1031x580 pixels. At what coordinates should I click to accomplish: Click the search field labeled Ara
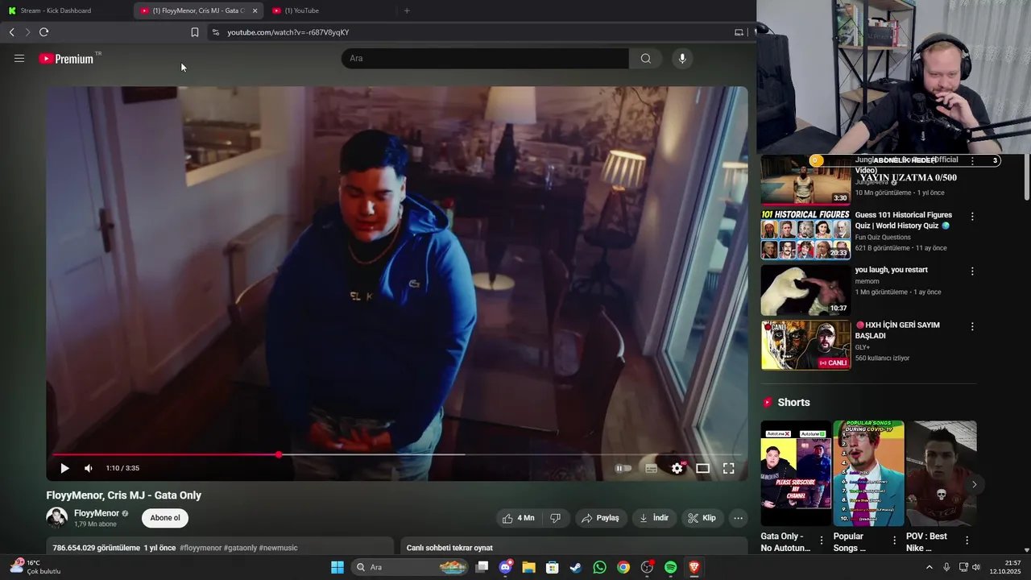pyautogui.click(x=485, y=58)
